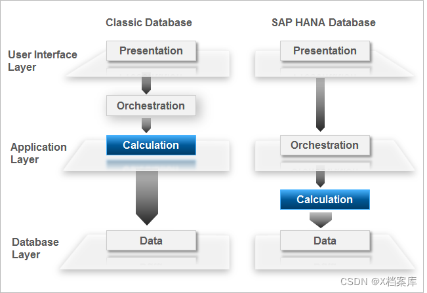
Task: Select the Database Layer label
Action: [x=35, y=248]
